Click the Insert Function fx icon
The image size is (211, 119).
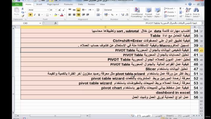coord(55,23)
